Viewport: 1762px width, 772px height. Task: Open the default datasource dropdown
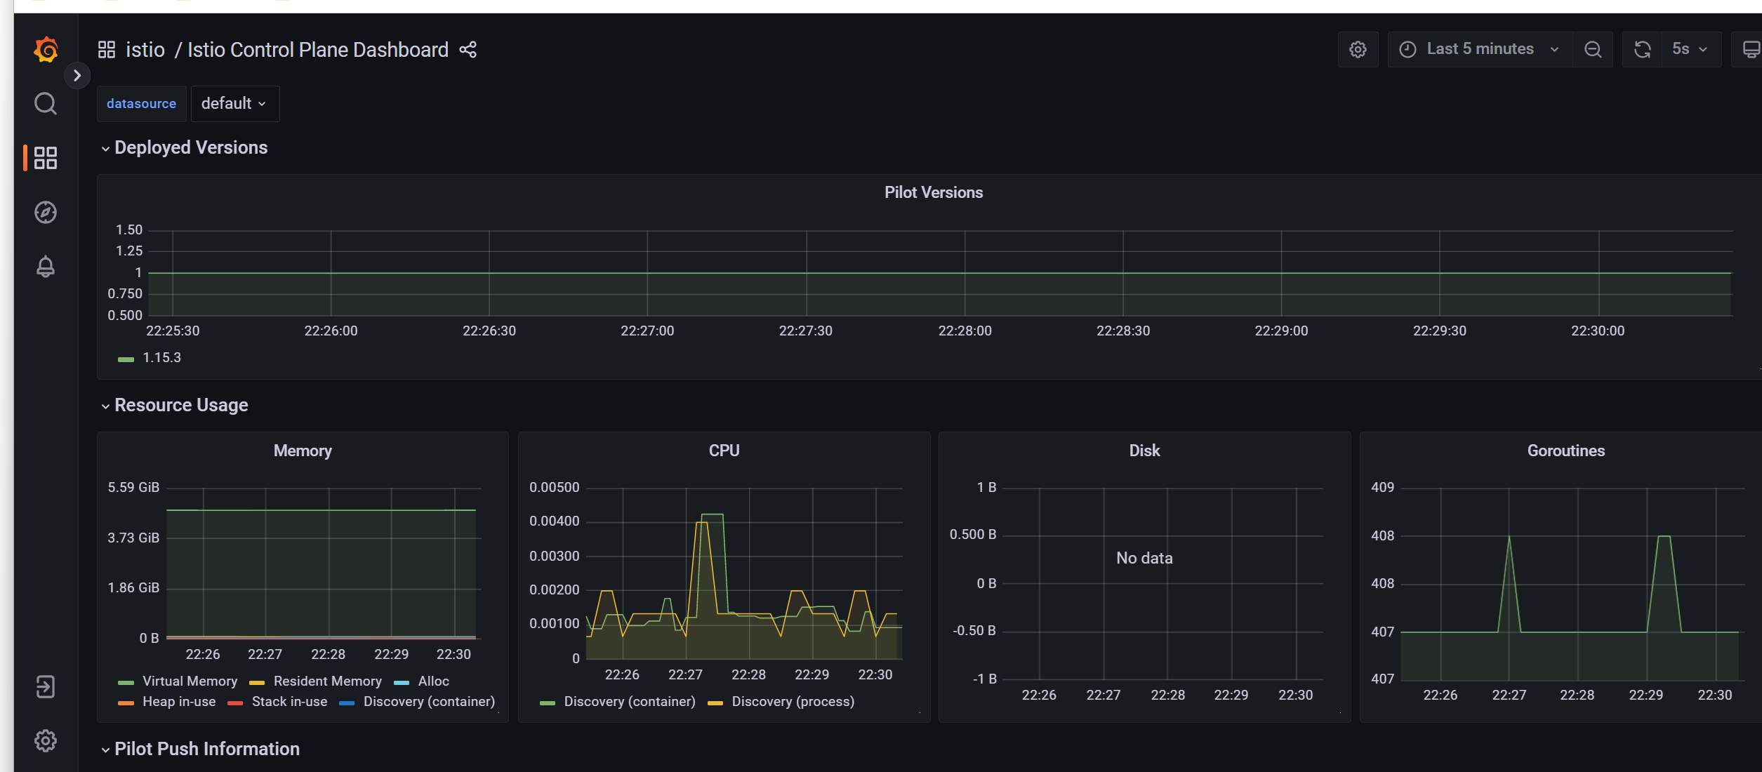click(234, 104)
